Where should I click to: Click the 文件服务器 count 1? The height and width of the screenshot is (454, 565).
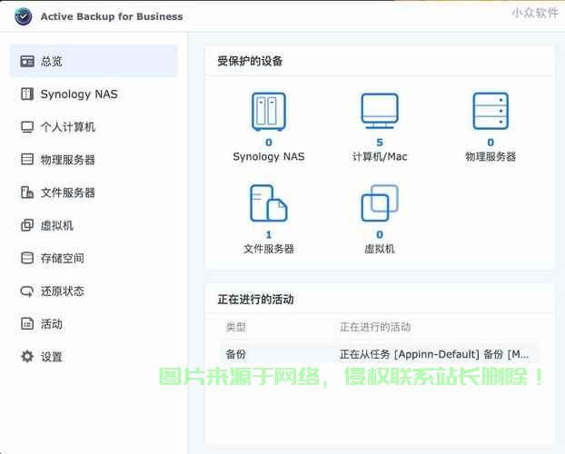(269, 234)
